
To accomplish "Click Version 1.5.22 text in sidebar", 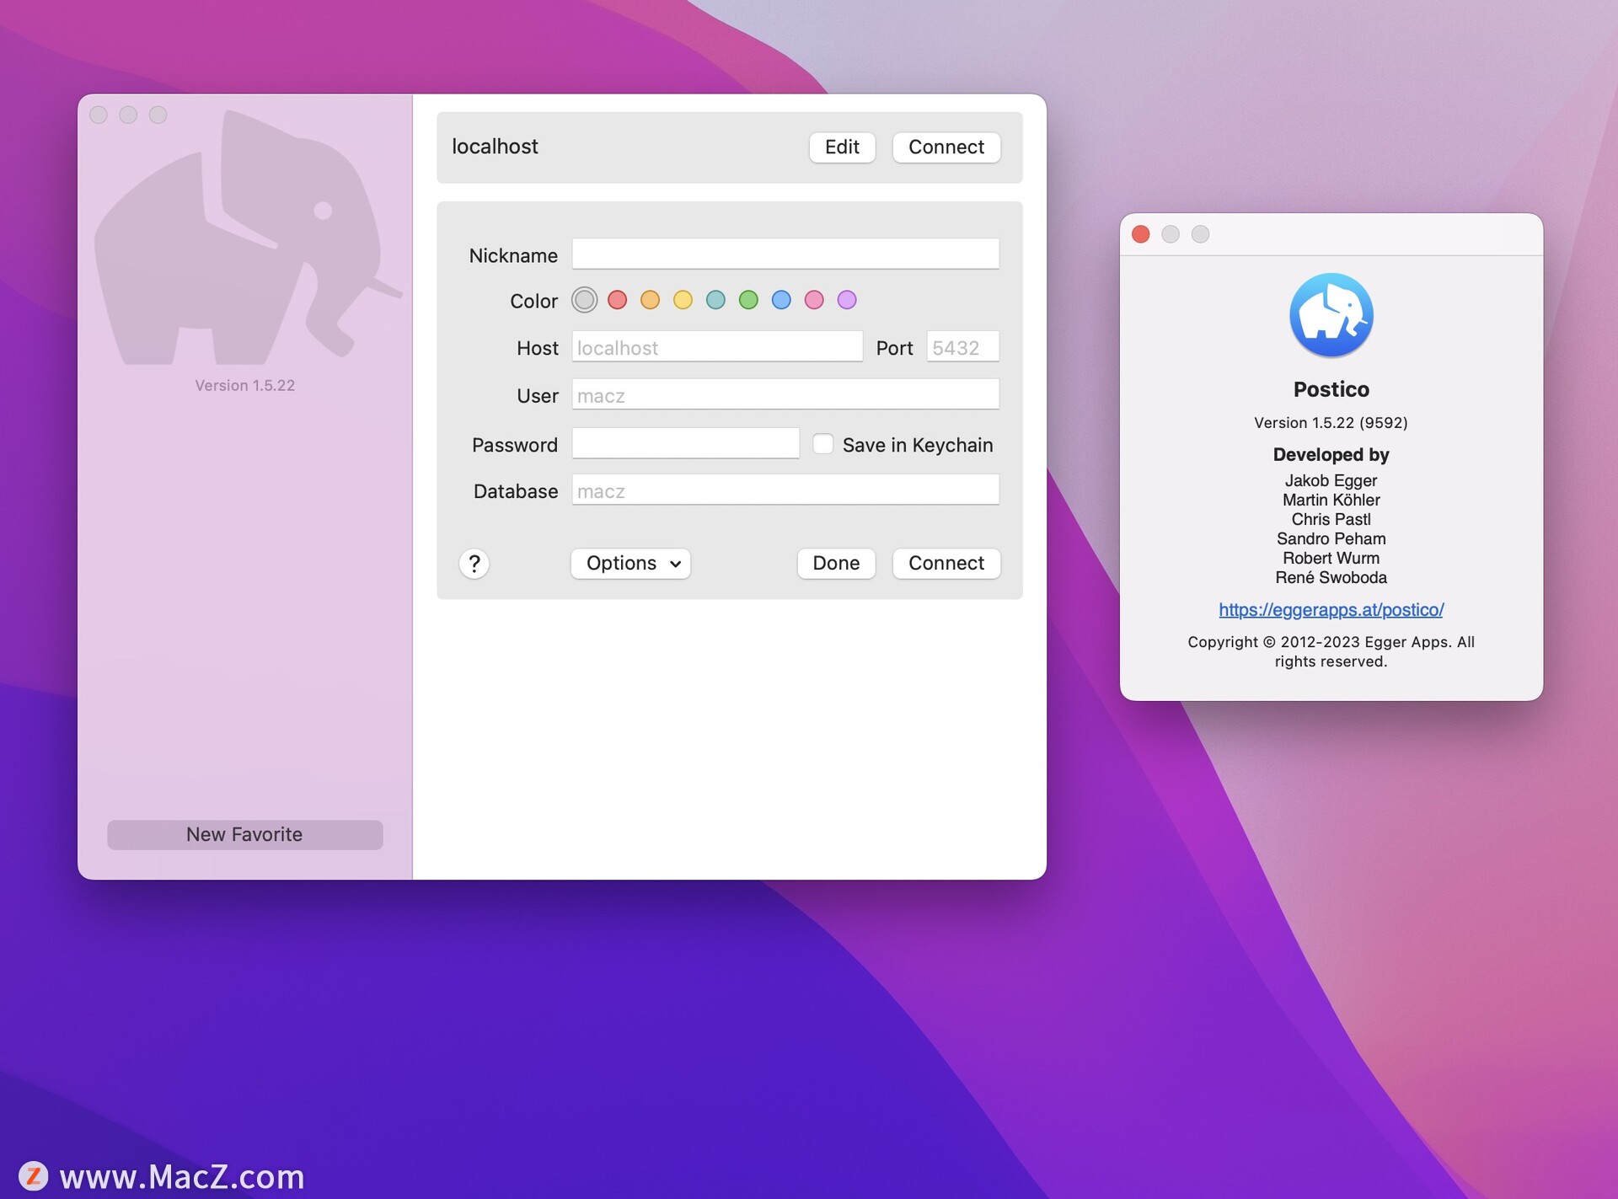I will (244, 385).
